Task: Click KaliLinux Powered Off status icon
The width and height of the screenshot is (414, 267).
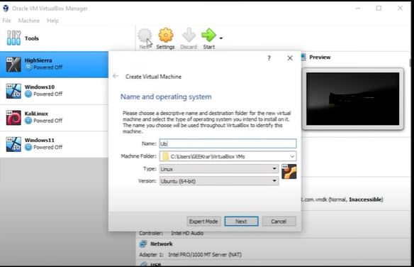Action: (28, 121)
